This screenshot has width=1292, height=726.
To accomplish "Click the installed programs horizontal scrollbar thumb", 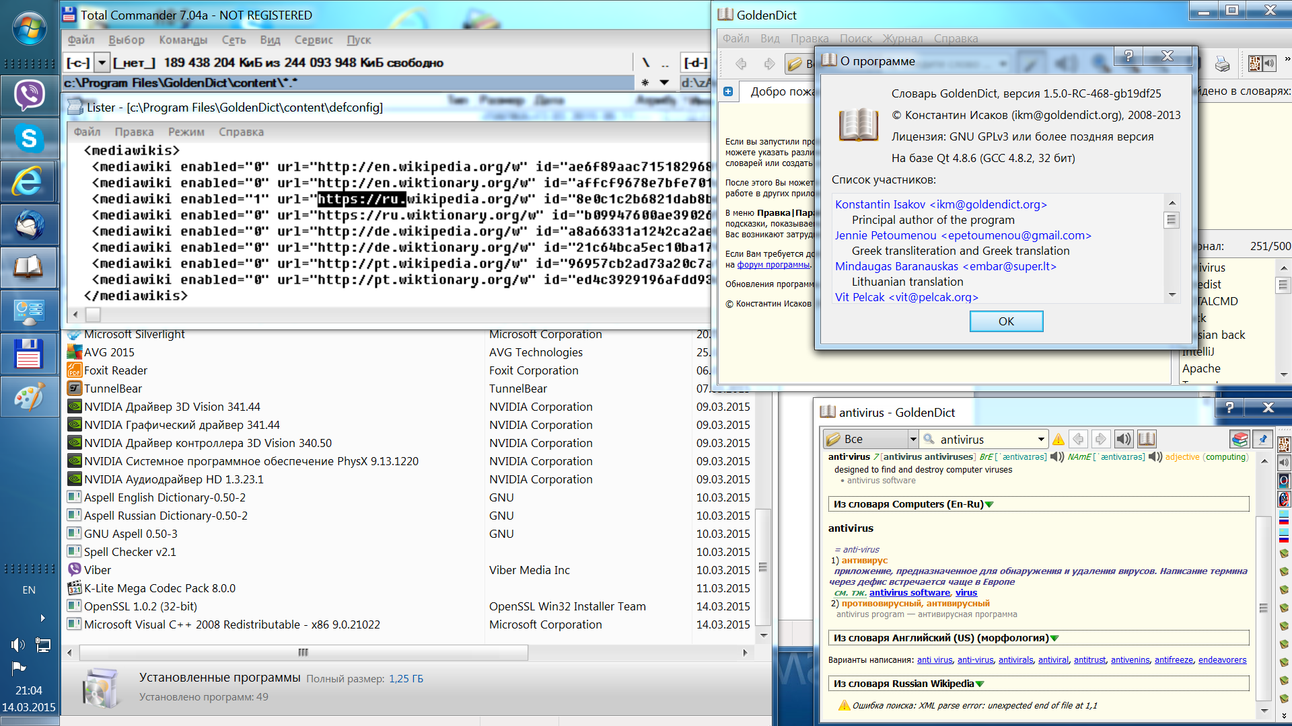I will pos(303,652).
